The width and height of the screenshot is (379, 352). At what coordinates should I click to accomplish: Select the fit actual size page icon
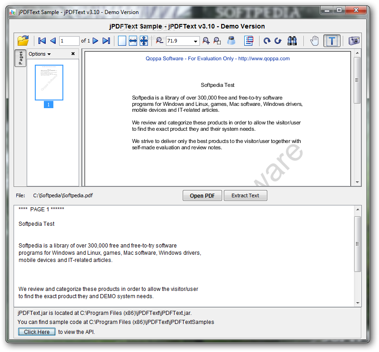coord(122,41)
